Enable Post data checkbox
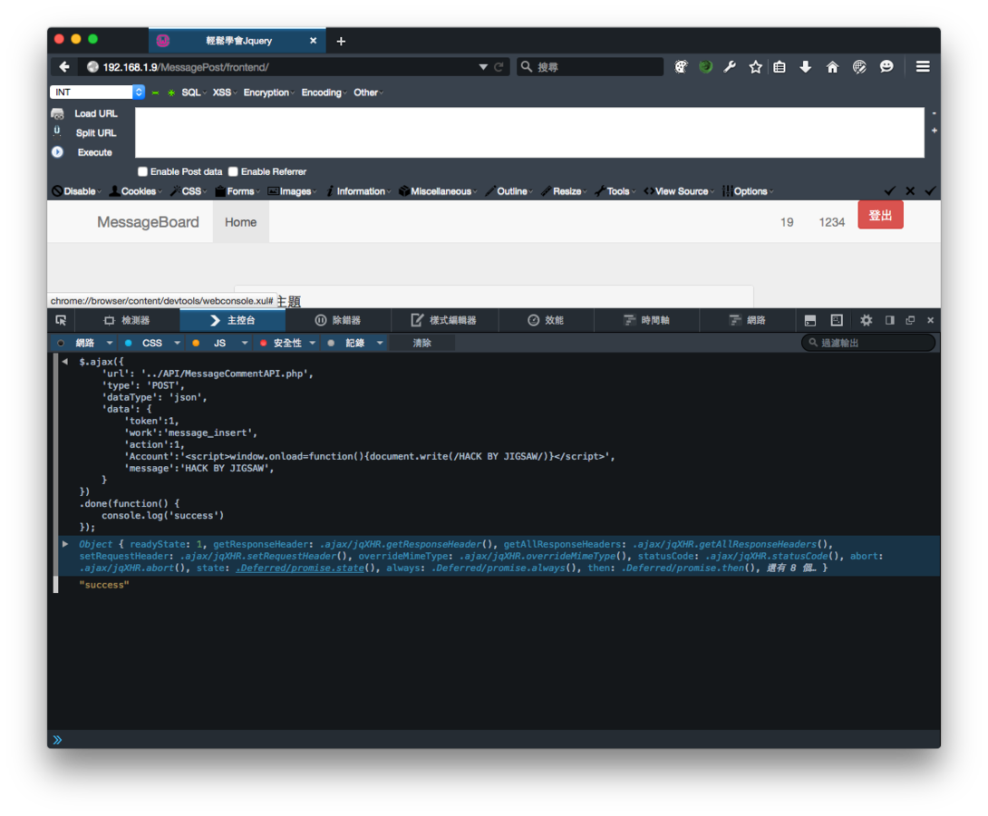Viewport: 988px width, 816px height. pos(143,171)
